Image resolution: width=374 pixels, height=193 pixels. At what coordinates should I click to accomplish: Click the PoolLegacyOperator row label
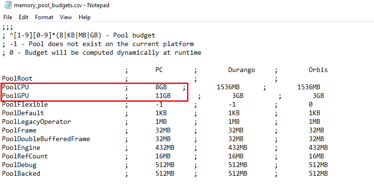[36, 121]
